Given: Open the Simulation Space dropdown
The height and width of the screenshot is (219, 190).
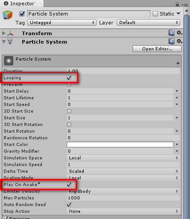Looking at the screenshot, I should coord(123,158).
